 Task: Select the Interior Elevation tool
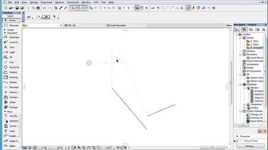click(x=11, y=92)
